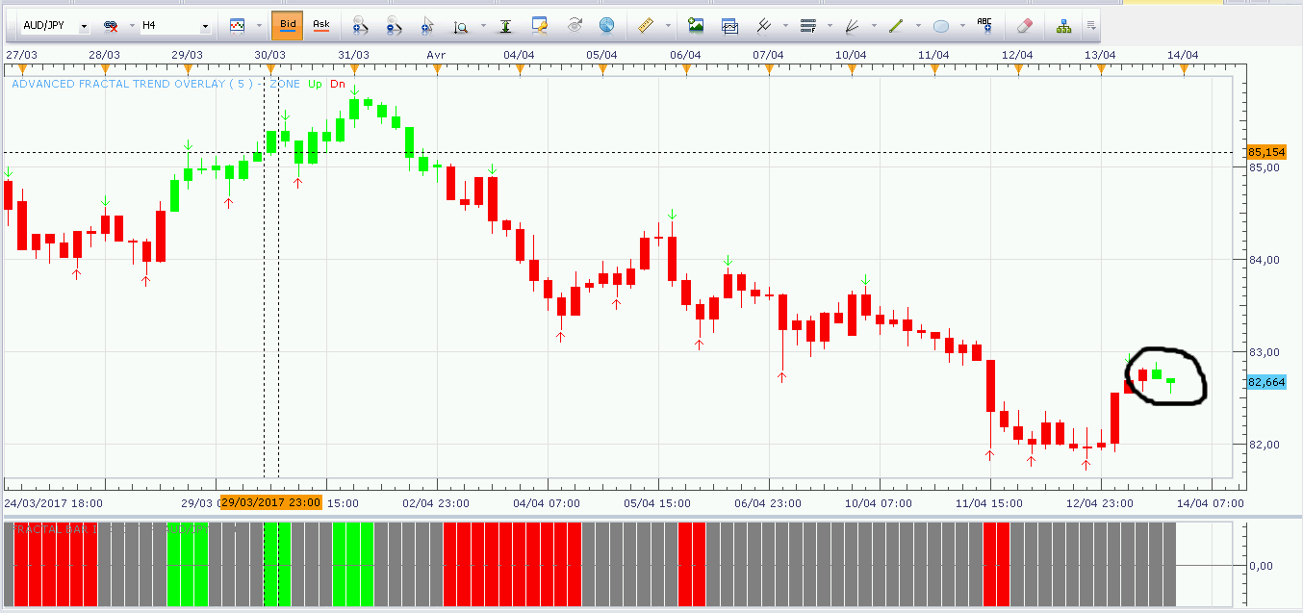Click the 83,00 price axis value
1303x613 pixels.
click(x=1265, y=352)
